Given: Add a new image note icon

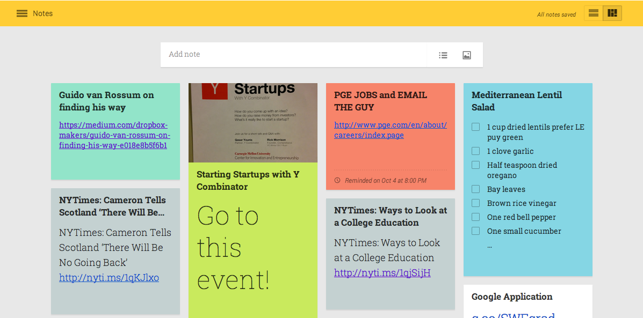Looking at the screenshot, I should point(467,55).
